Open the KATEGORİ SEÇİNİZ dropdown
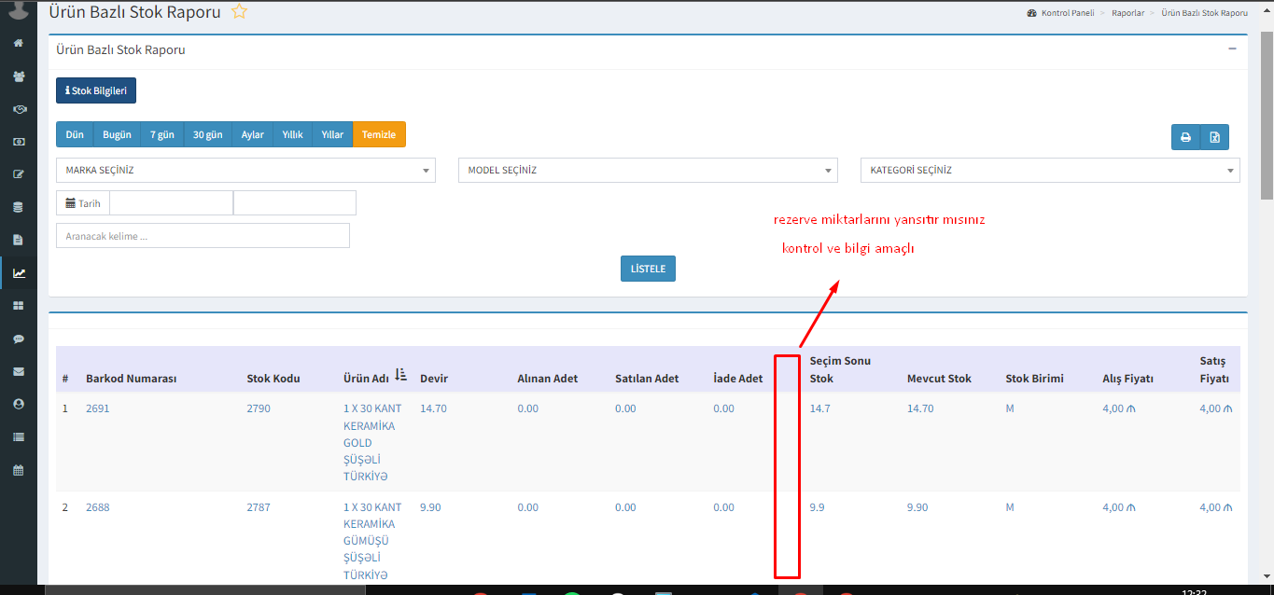This screenshot has width=1274, height=595. [x=1050, y=171]
